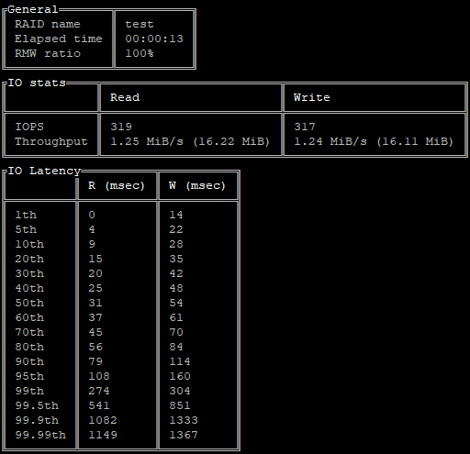Select 99.5th percentile write latency 851
Image resolution: width=470 pixels, height=454 pixels.
pyautogui.click(x=180, y=405)
